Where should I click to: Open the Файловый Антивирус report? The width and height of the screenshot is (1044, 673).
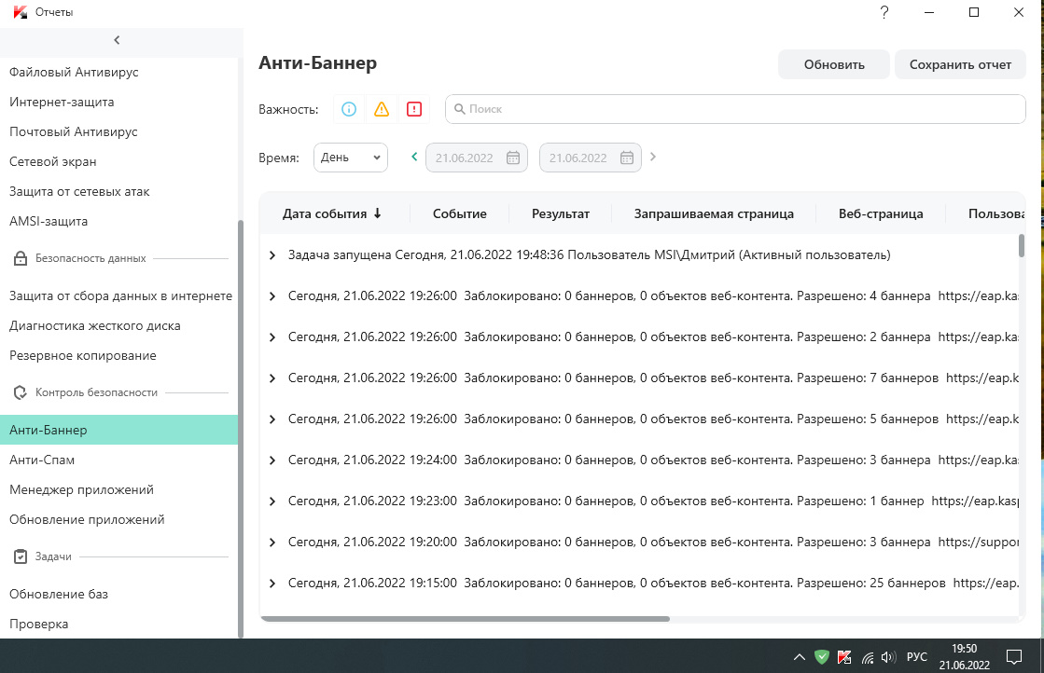(74, 72)
